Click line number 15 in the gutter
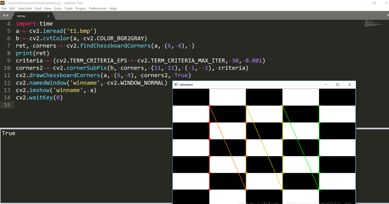 pos(7,105)
